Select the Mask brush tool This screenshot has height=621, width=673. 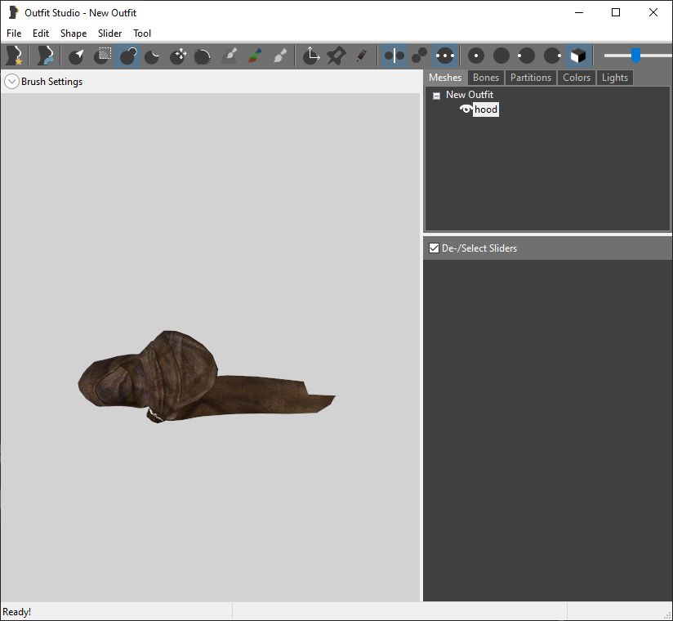click(102, 56)
